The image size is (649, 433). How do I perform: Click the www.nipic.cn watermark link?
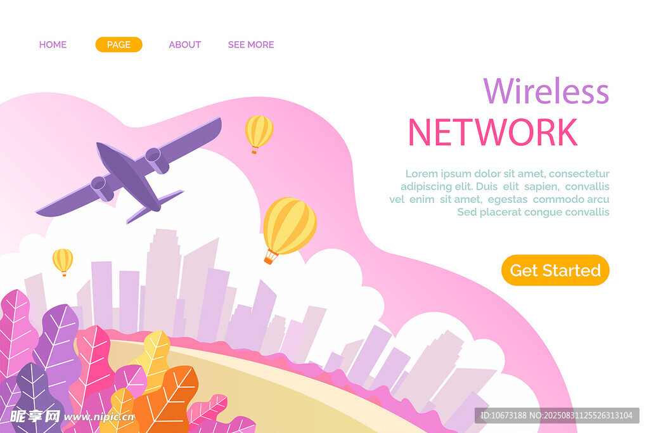pyautogui.click(x=99, y=417)
